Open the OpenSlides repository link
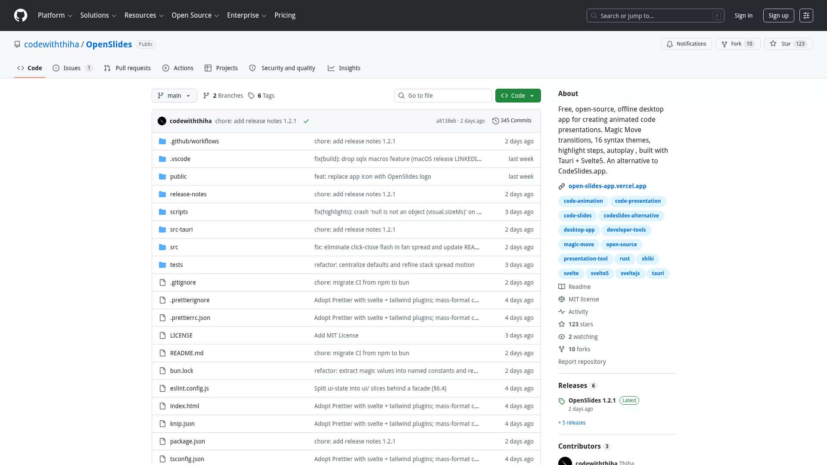Image resolution: width=827 pixels, height=465 pixels. pos(109,44)
